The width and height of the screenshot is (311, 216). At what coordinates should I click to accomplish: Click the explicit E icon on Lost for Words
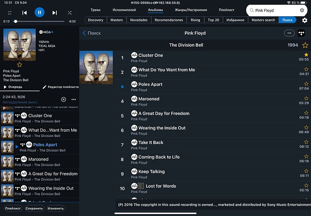(x=141, y=186)
